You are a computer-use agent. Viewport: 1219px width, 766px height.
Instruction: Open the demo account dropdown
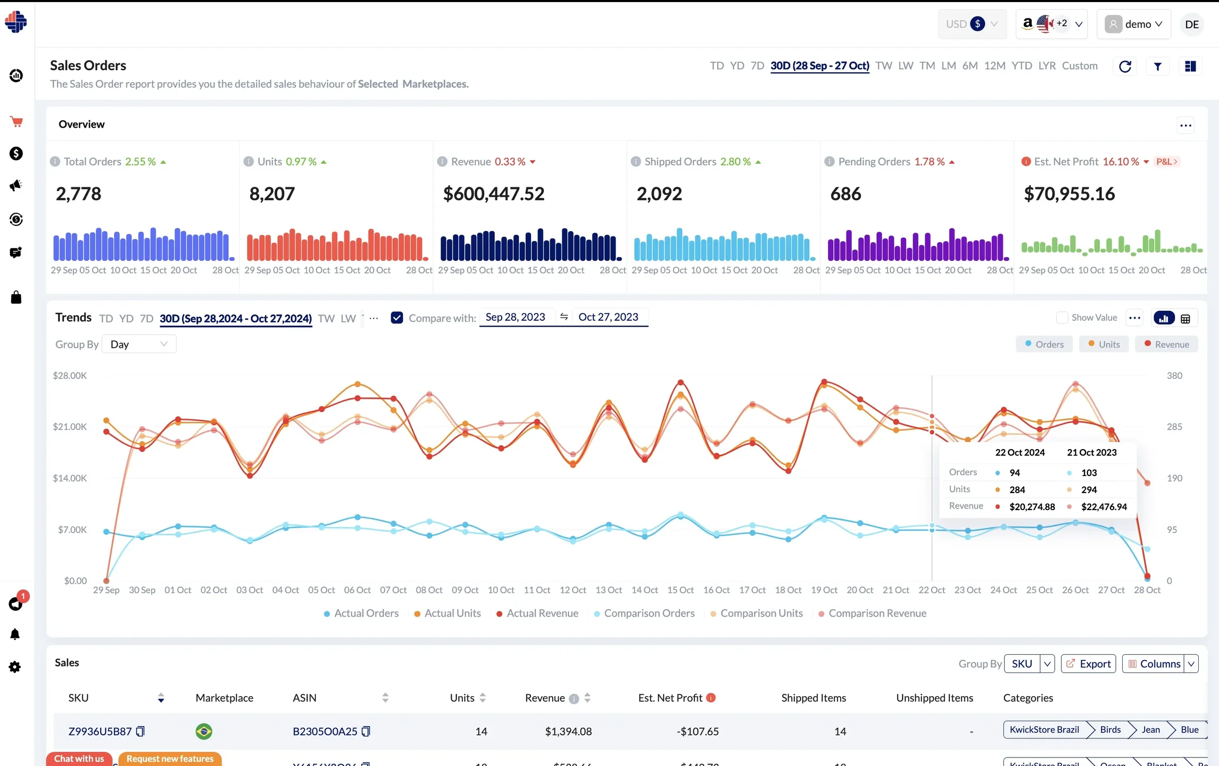coord(1133,24)
